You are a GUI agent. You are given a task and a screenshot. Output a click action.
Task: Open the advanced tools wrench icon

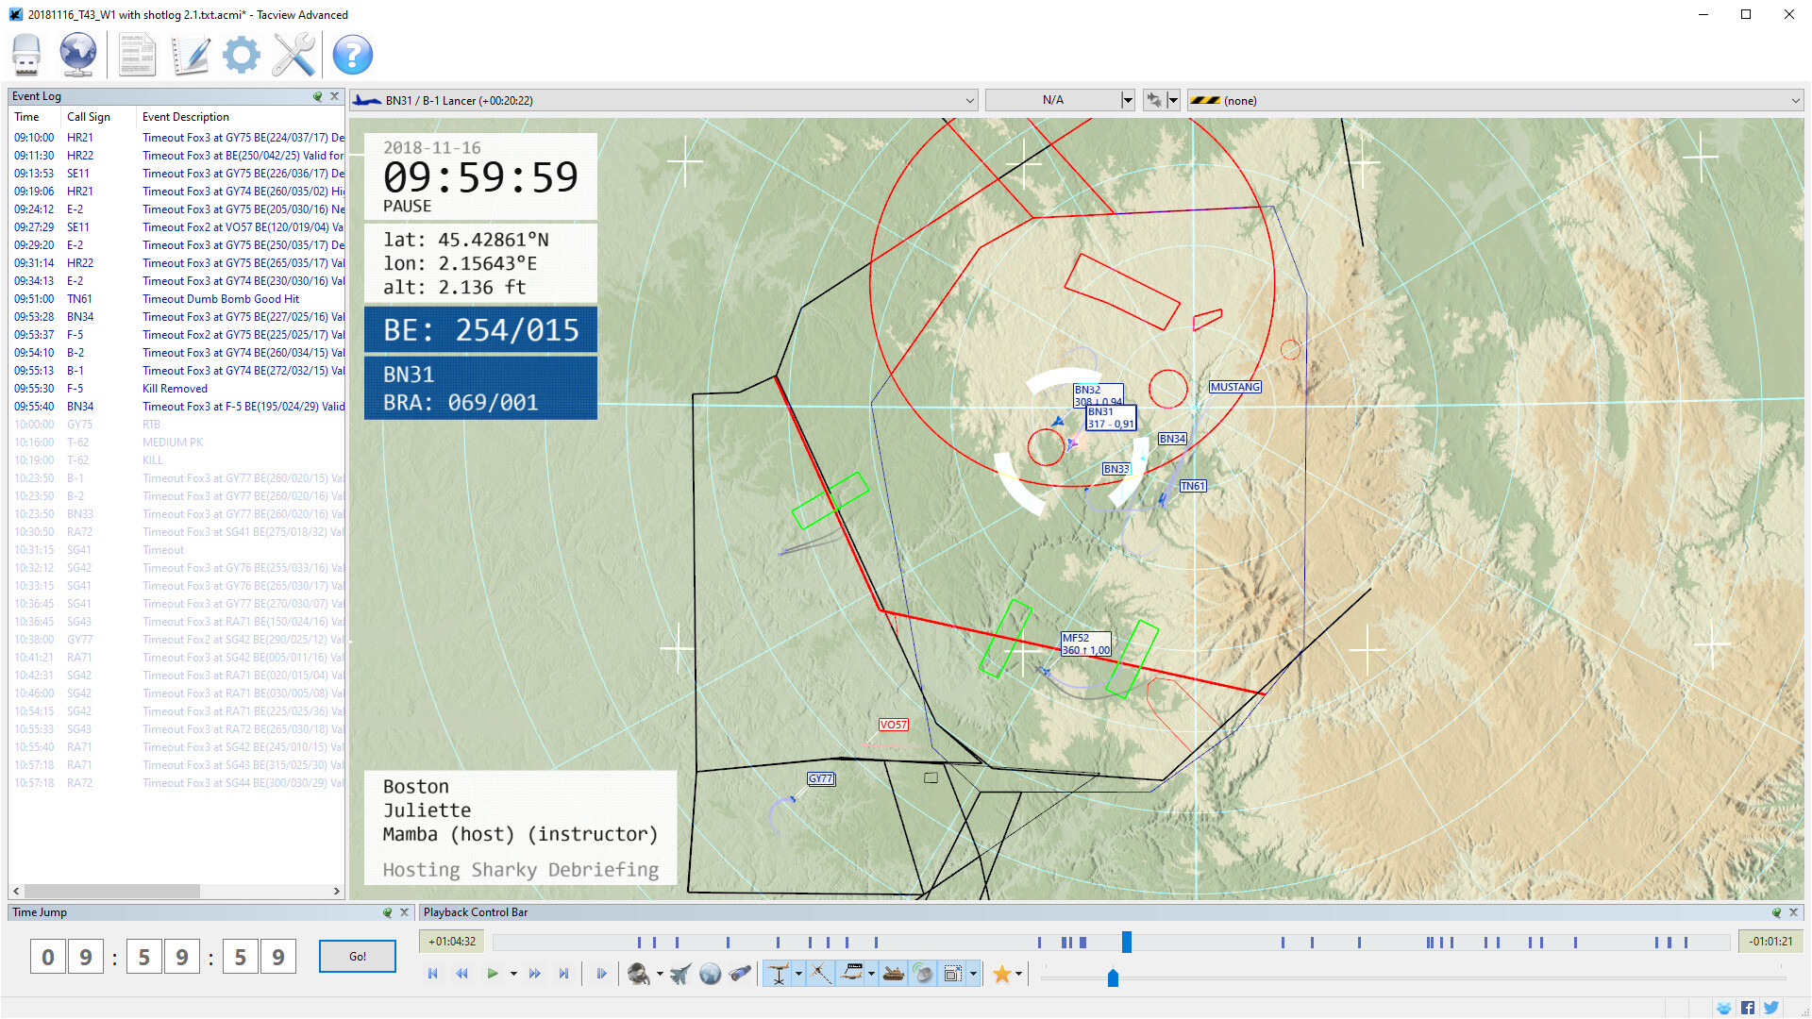pos(294,54)
